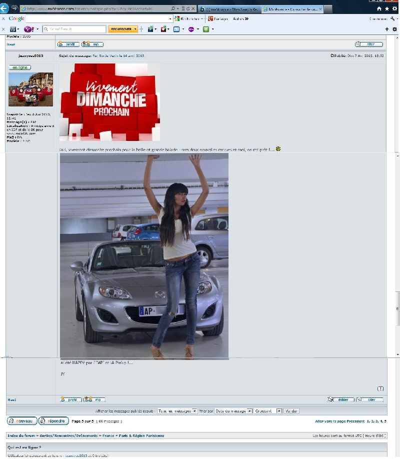
Task: Click the upper post's citer button
Action: click(x=369, y=44)
